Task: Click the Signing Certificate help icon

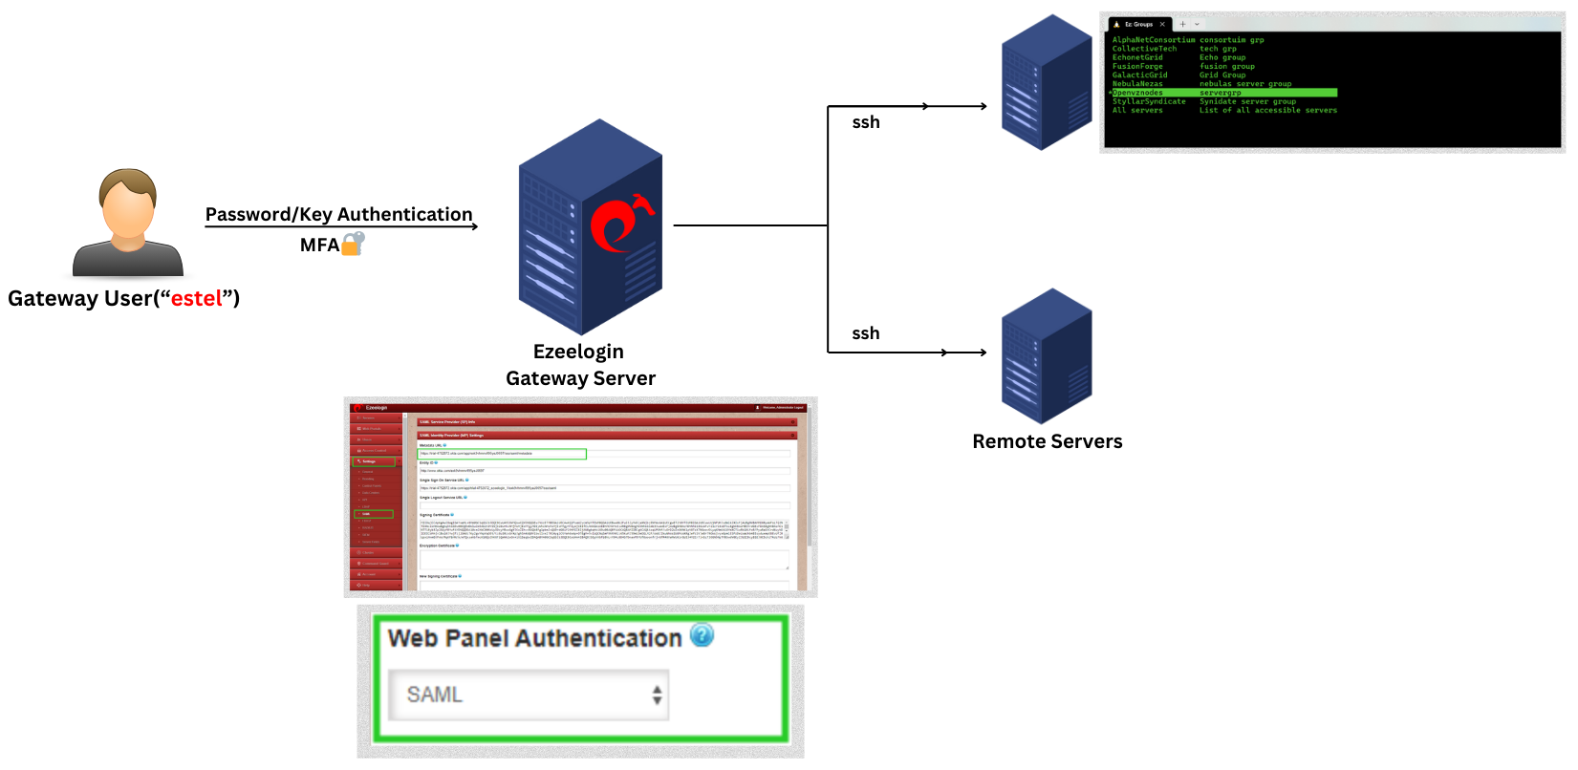Action: (452, 515)
